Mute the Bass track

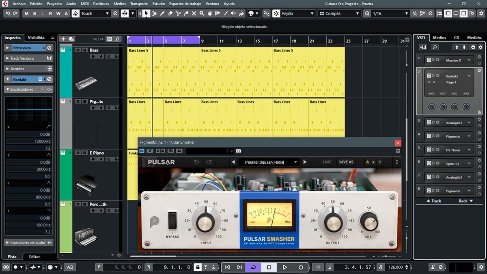pyautogui.click(x=78, y=50)
